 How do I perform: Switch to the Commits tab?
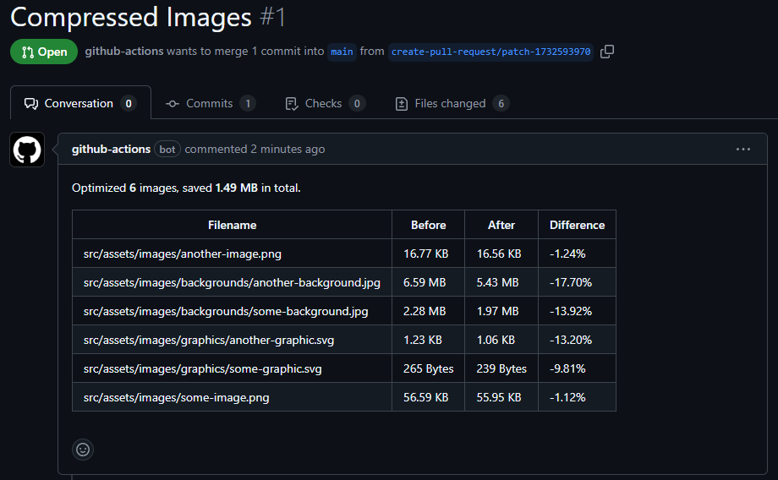(211, 103)
